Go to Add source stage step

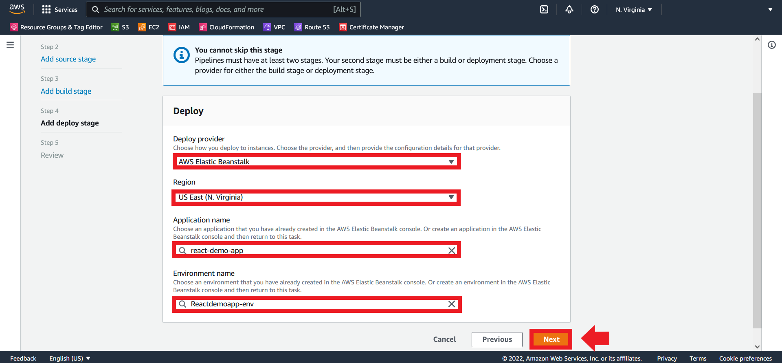68,59
